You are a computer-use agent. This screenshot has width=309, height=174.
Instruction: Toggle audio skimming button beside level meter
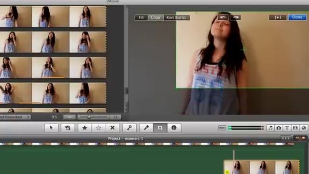(222, 128)
